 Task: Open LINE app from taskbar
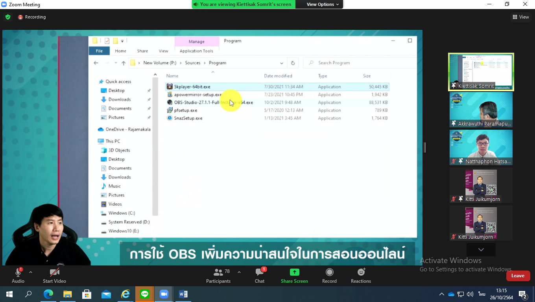145,294
